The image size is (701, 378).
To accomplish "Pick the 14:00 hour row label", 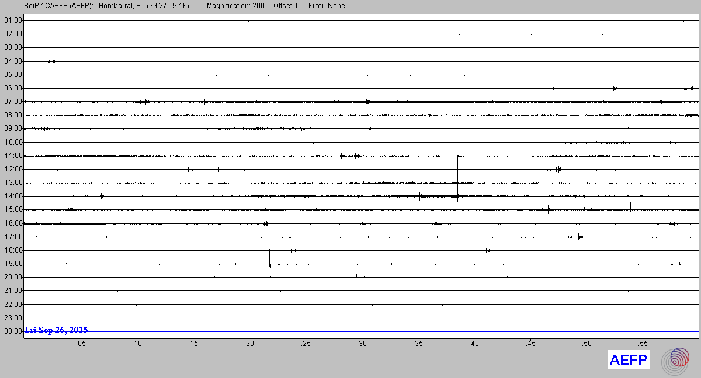I will coord(13,196).
